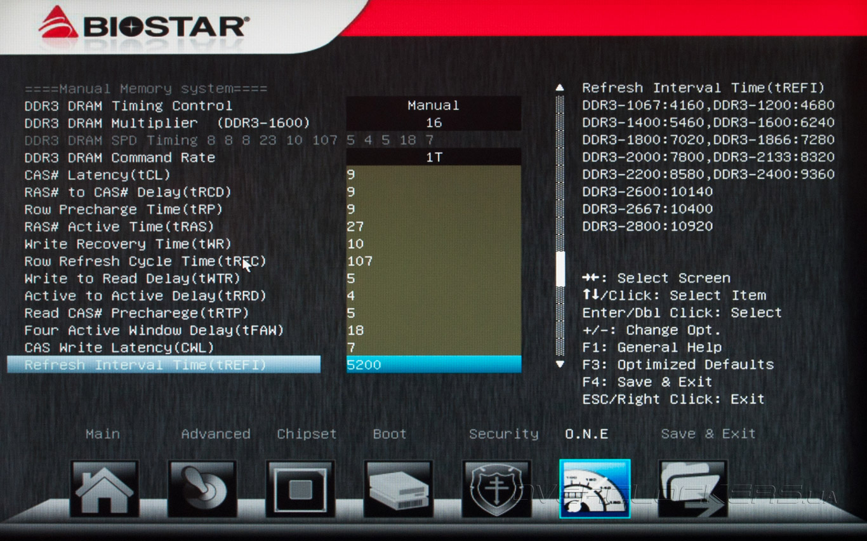Click the Row Precharge Time value field
The width and height of the screenshot is (867, 541).
[433, 209]
